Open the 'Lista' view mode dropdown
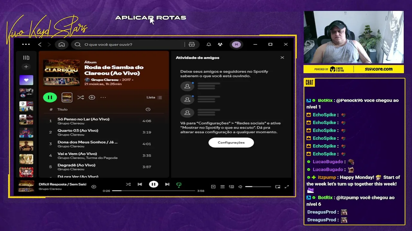This screenshot has width=412, height=231. (x=154, y=97)
